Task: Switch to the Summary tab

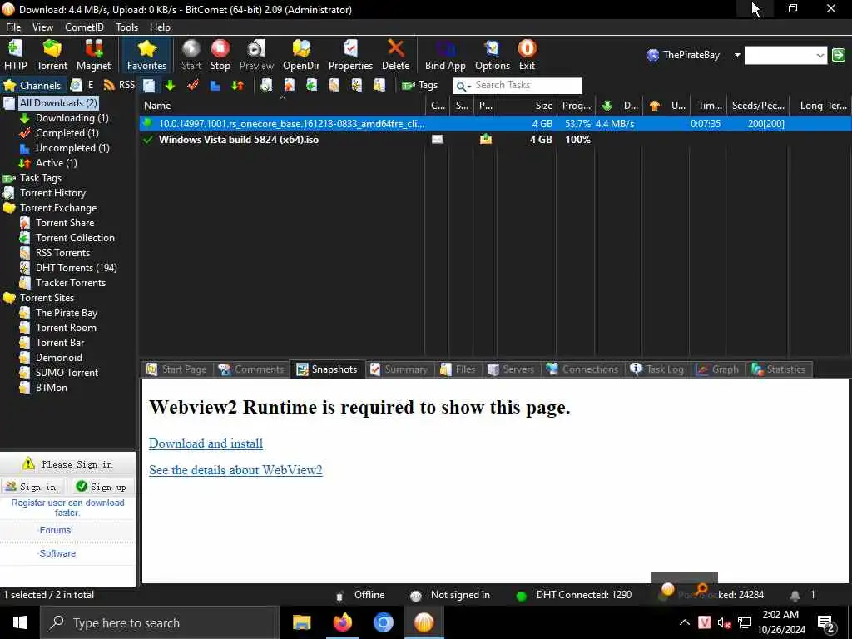Action: point(399,369)
